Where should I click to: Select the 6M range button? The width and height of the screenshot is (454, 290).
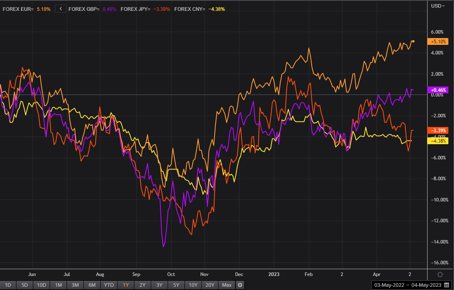pyautogui.click(x=91, y=285)
